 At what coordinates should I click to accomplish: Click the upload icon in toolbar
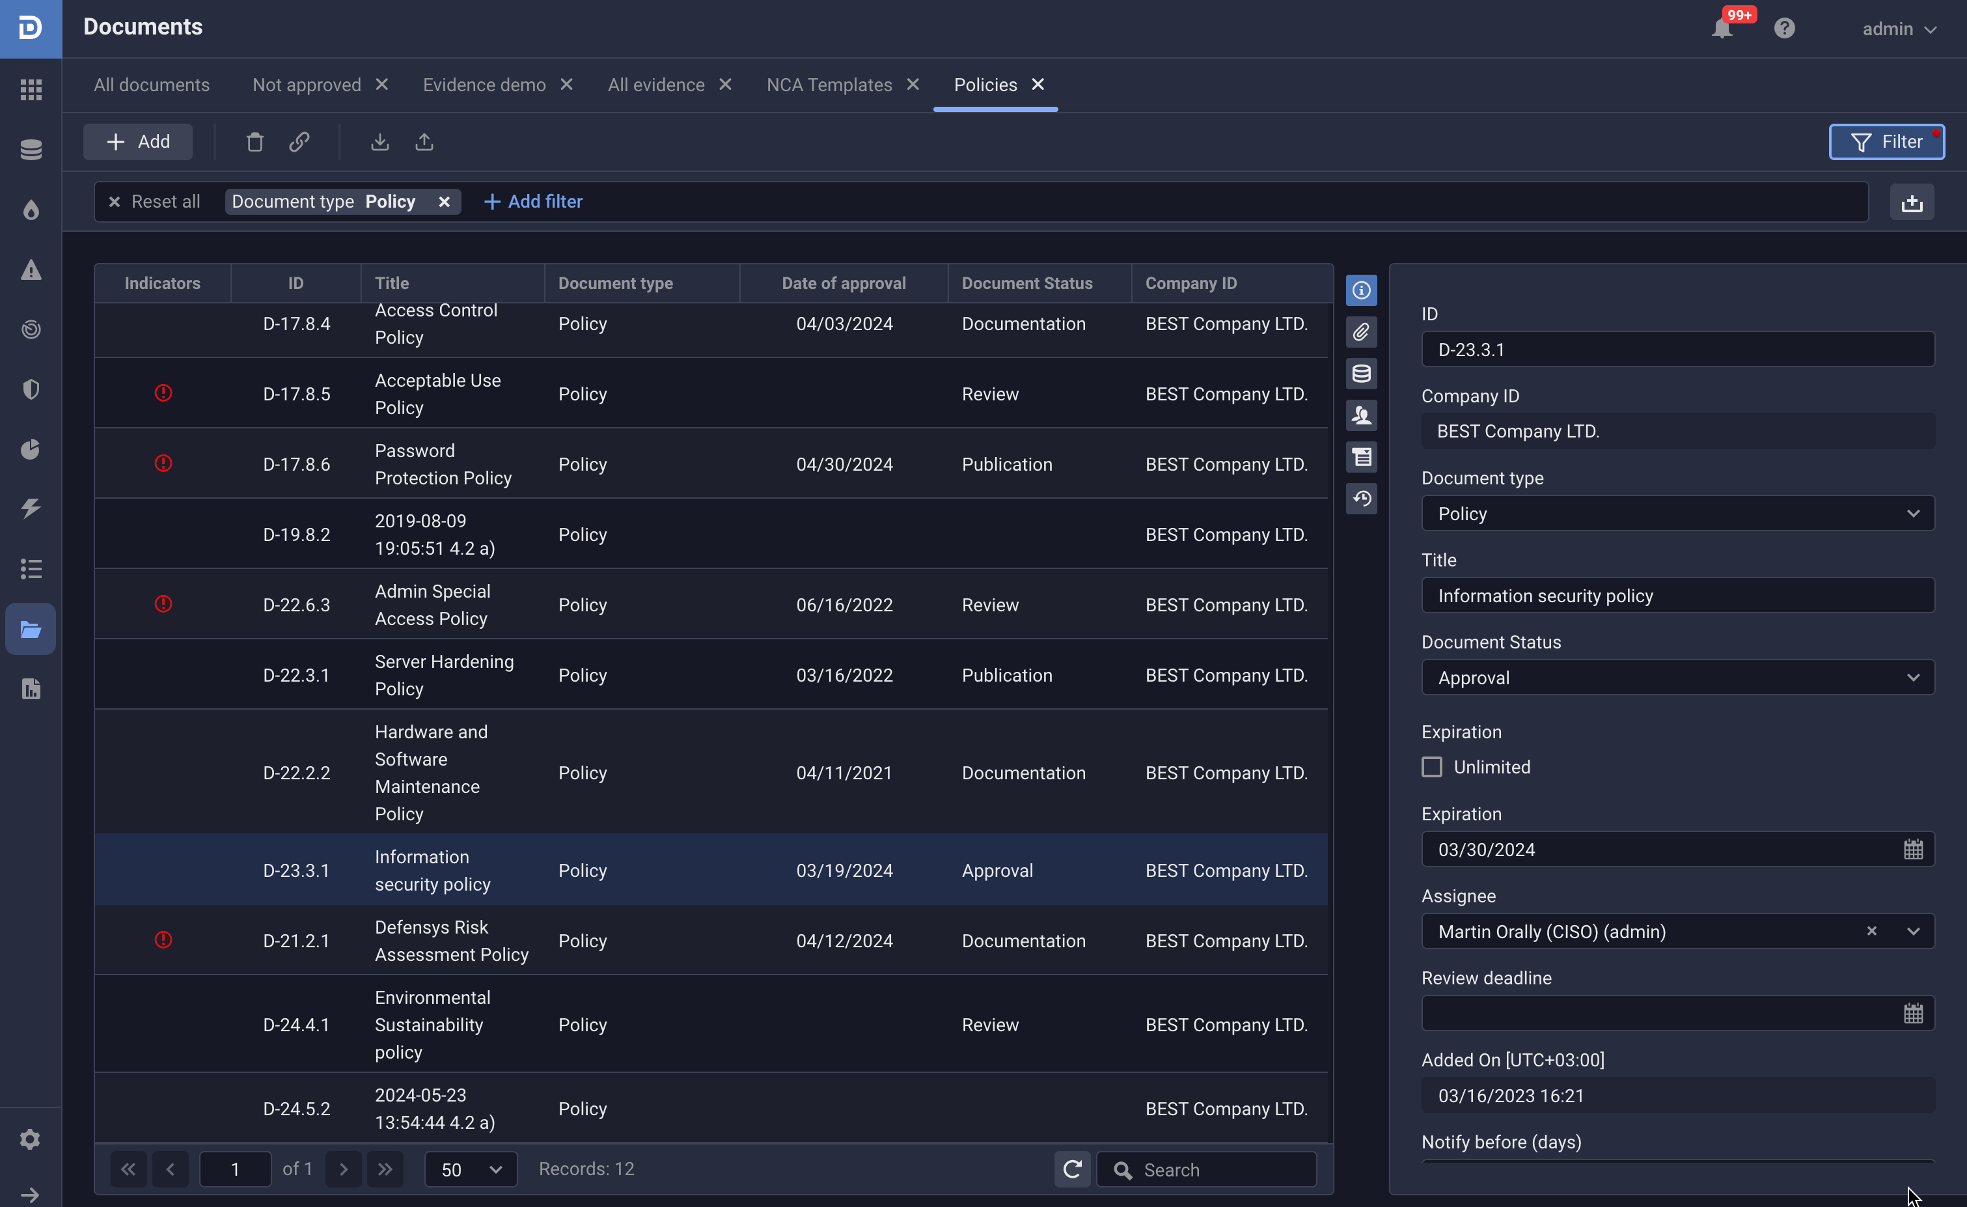(x=424, y=142)
